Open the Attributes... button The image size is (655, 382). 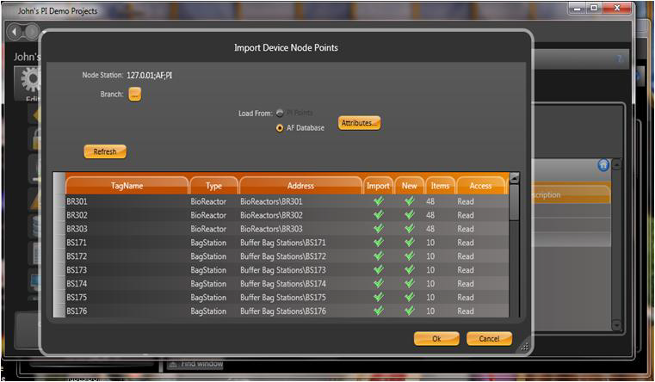tap(358, 123)
